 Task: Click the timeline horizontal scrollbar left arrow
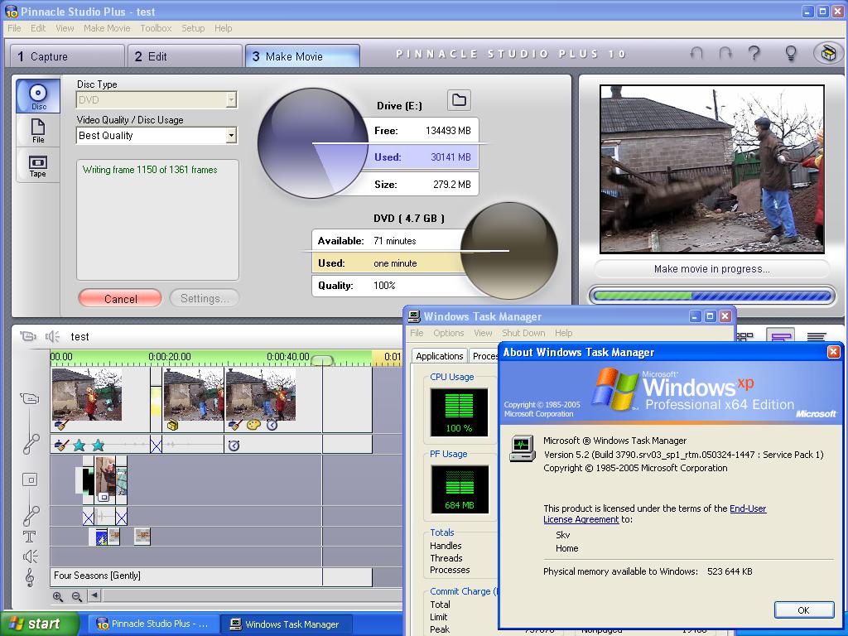pyautogui.click(x=94, y=596)
